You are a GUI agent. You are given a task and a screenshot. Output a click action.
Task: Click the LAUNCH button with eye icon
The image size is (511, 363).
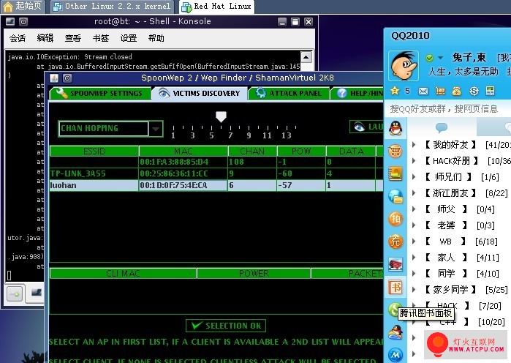pos(366,127)
